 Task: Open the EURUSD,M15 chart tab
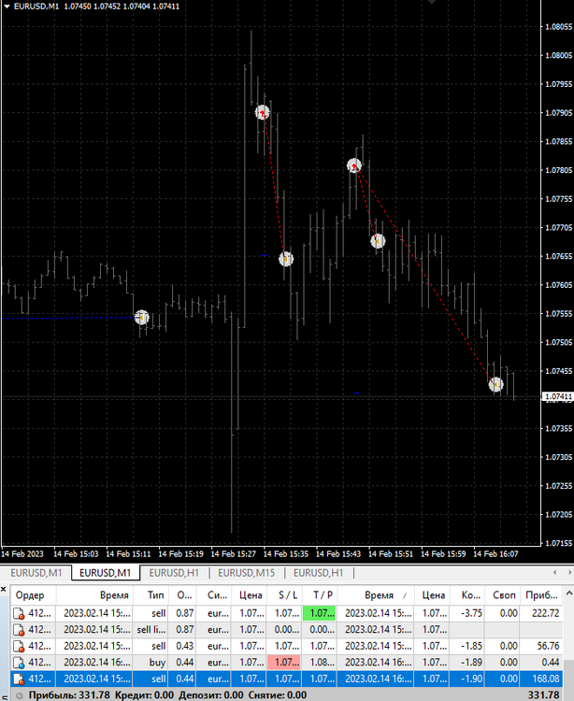tap(246, 573)
